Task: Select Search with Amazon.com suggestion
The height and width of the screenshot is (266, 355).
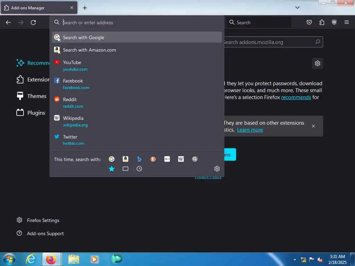Action: point(137,50)
